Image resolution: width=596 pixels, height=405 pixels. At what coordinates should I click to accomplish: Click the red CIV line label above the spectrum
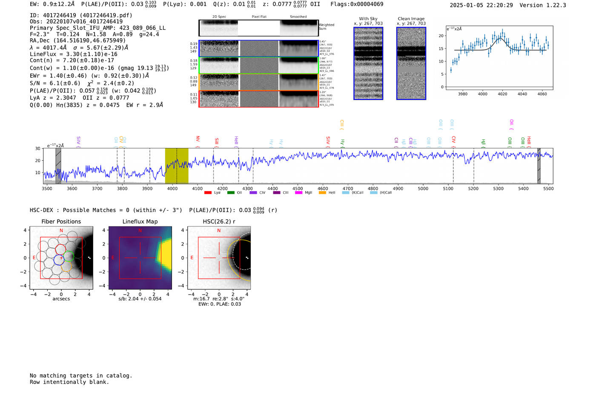tap(454, 142)
